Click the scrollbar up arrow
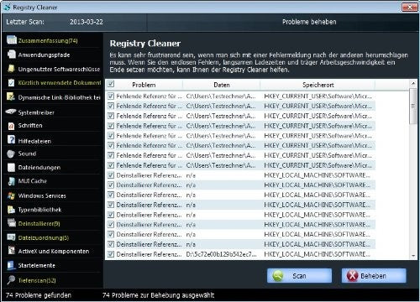The height and width of the screenshot is (302, 420). point(413,83)
